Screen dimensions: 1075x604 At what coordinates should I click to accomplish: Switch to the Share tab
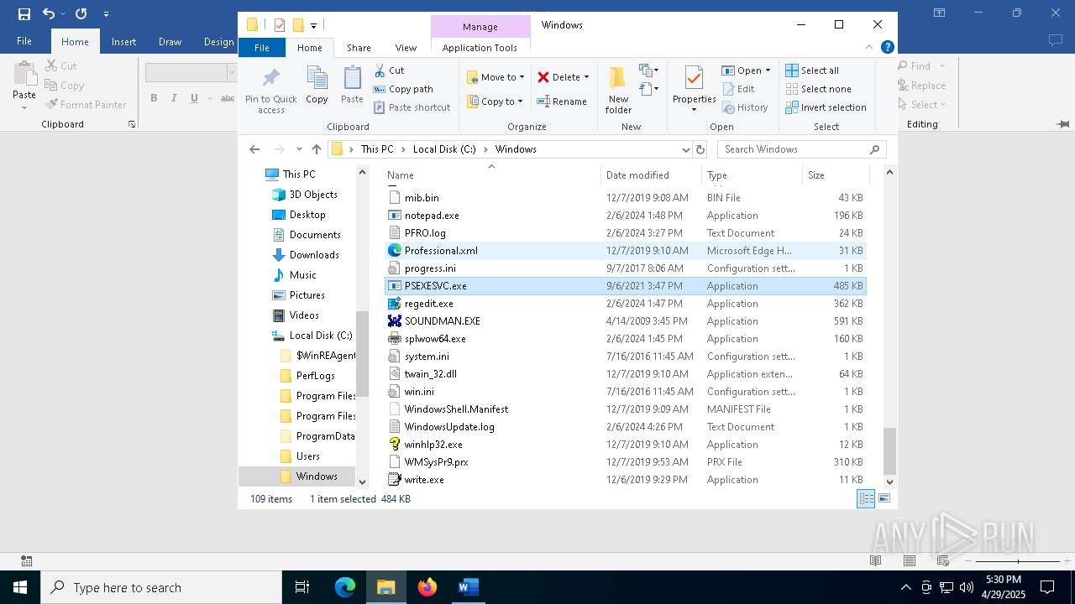(x=359, y=48)
